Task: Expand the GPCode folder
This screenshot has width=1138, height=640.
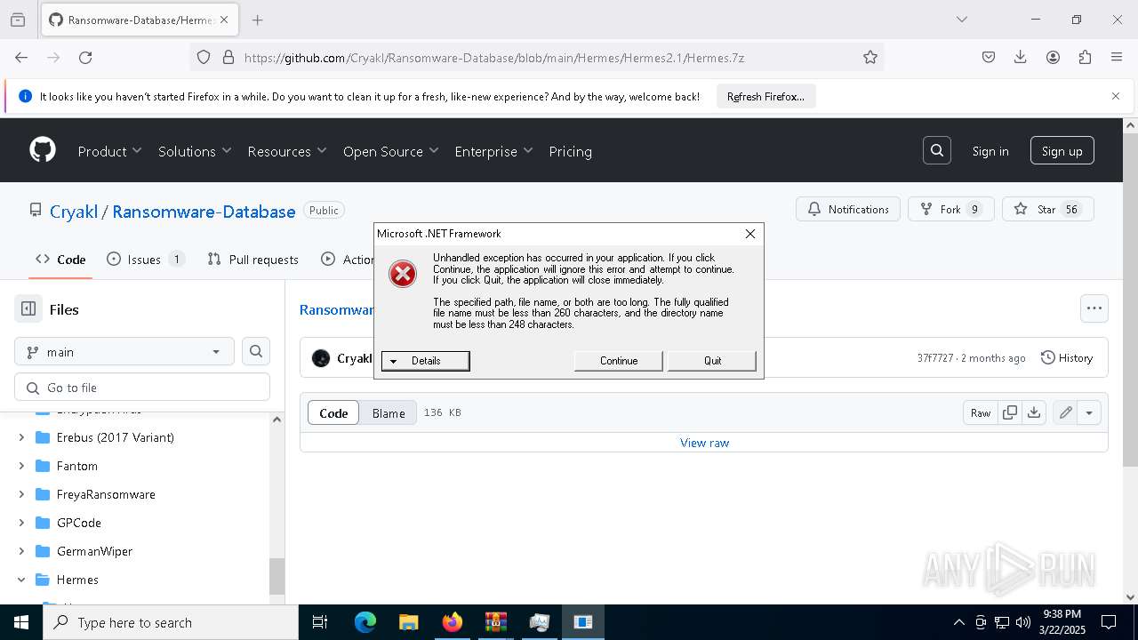Action: click(x=21, y=523)
